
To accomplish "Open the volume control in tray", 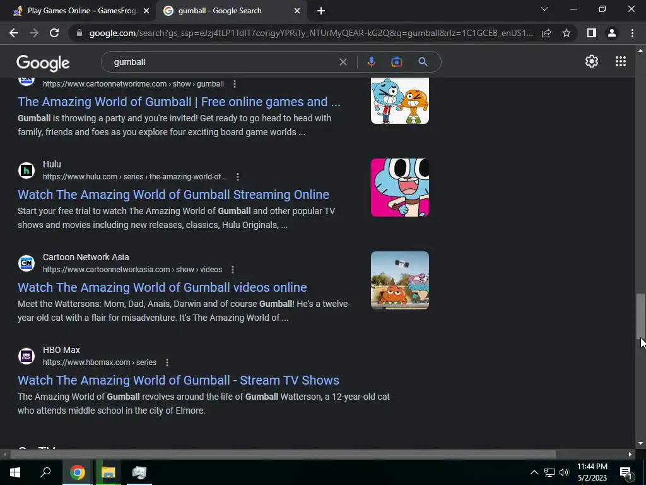I will coord(564,472).
